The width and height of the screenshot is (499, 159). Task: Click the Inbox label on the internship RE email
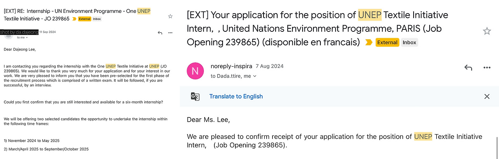[97, 19]
